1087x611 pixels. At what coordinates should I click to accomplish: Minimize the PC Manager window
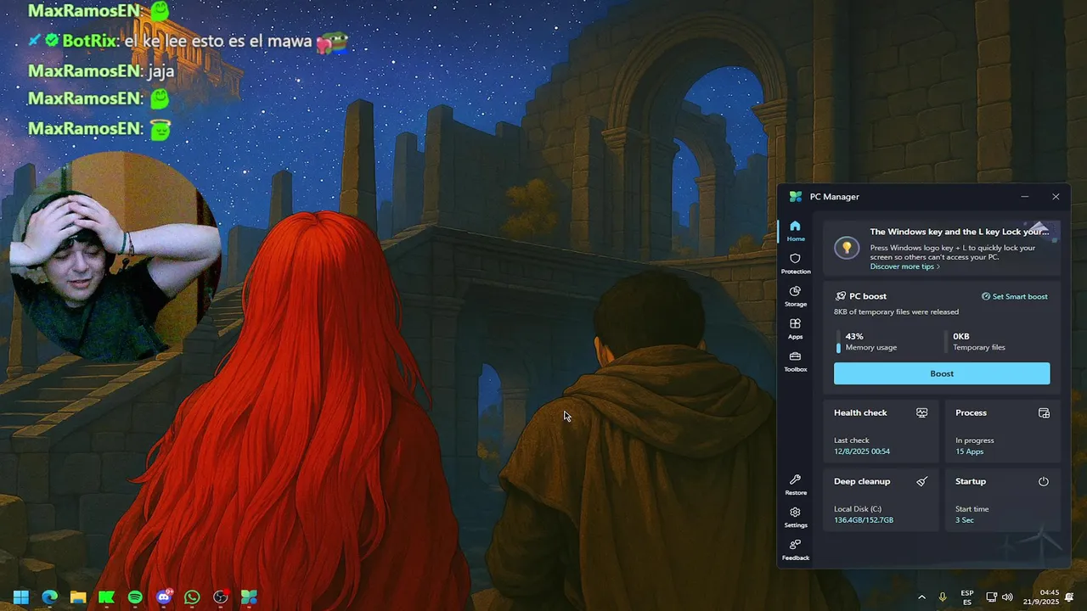tap(1025, 196)
